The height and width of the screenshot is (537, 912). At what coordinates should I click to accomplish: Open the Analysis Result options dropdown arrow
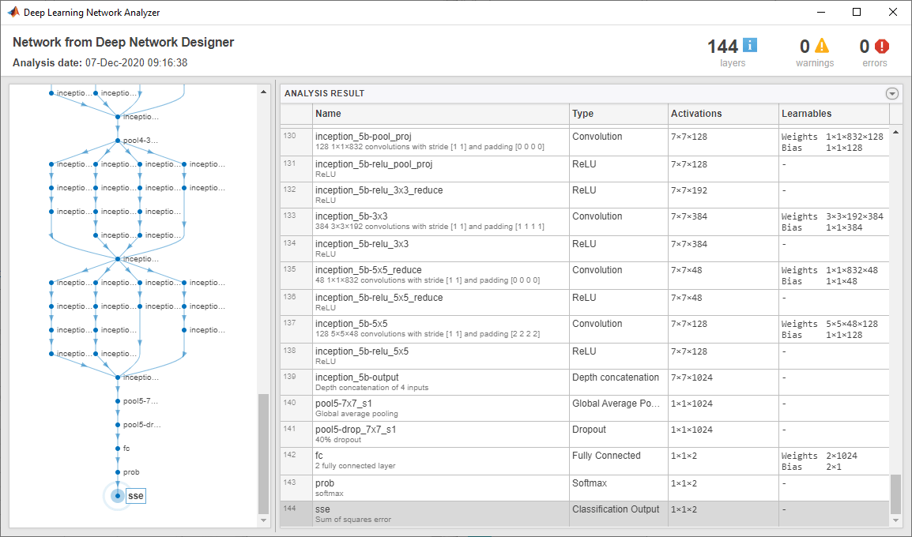click(x=892, y=93)
